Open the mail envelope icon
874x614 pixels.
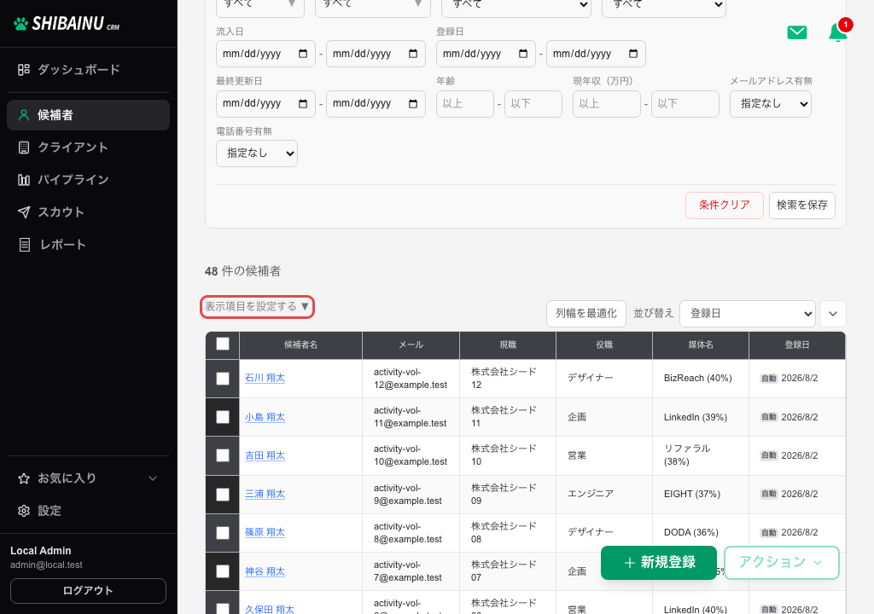[797, 32]
